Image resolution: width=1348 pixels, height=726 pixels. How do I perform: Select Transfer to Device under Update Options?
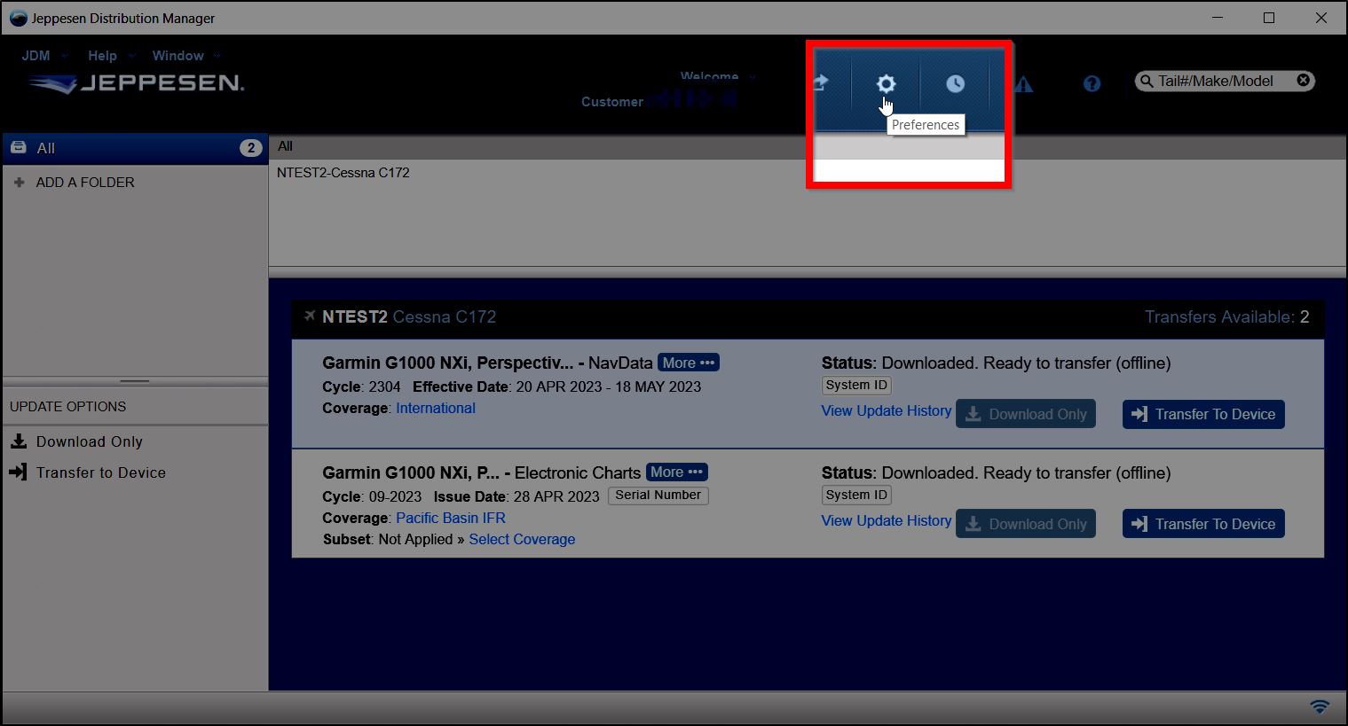tap(100, 472)
